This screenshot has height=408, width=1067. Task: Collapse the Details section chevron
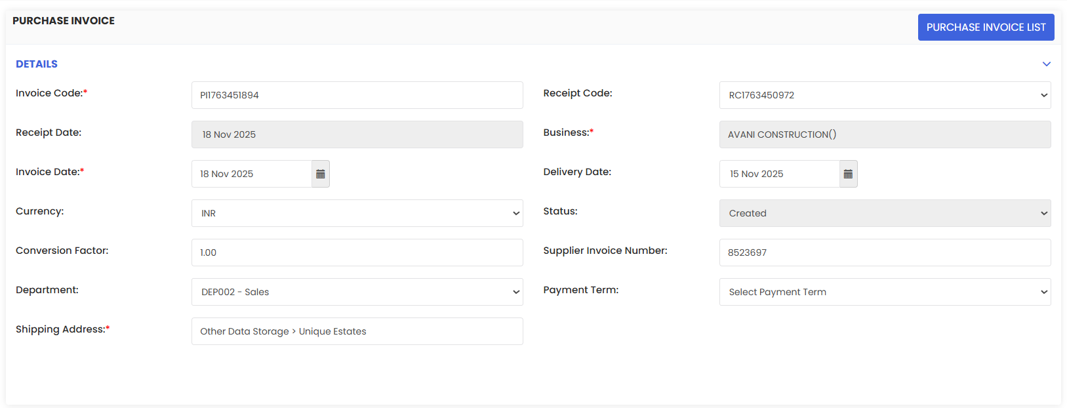click(x=1047, y=64)
